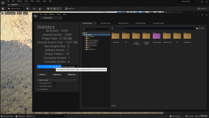
Task: Click the green Play button
Action: [x=48, y=9]
